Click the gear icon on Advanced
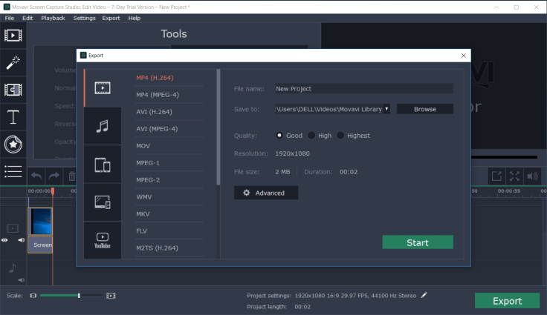 (x=246, y=193)
